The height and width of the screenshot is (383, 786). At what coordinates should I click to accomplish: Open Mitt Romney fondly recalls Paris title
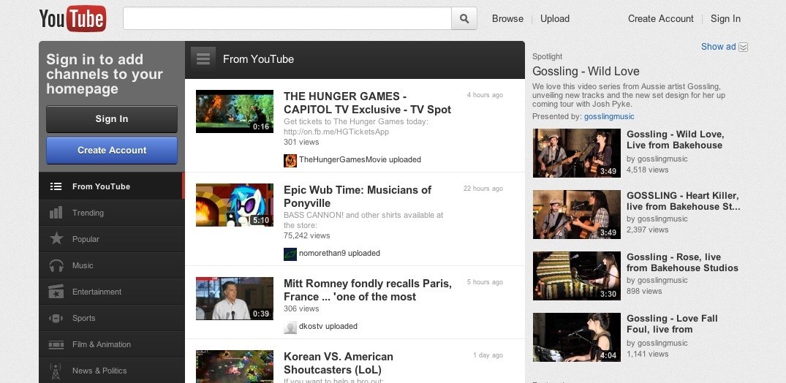tap(368, 289)
